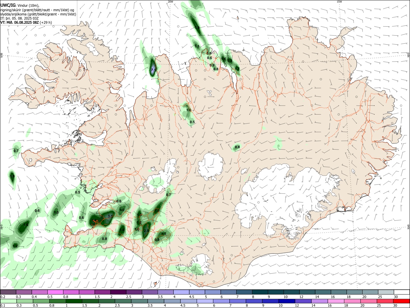Click the 'slydda/snjókoma' legend description line

(38, 14)
